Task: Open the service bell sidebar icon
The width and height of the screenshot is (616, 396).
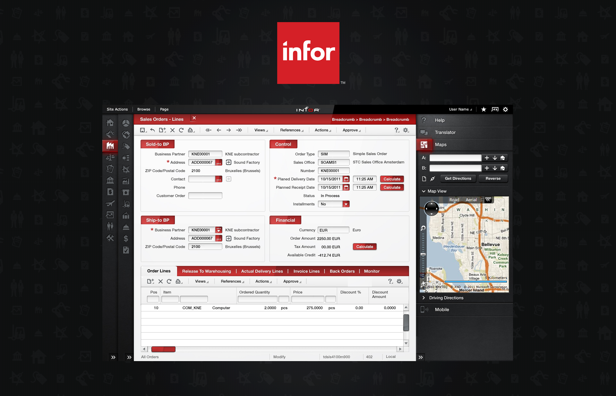Action: pos(126,227)
